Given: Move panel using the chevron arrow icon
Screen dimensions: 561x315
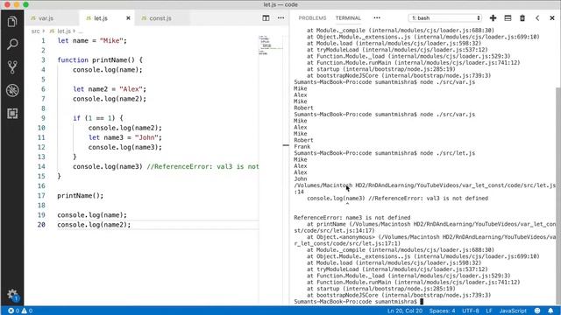Looking at the screenshot, I should point(537,17).
